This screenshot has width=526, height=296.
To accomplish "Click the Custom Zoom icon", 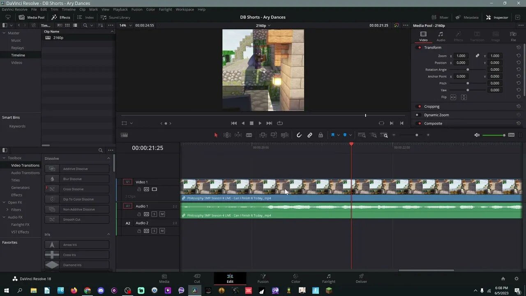I will pyautogui.click(x=384, y=135).
